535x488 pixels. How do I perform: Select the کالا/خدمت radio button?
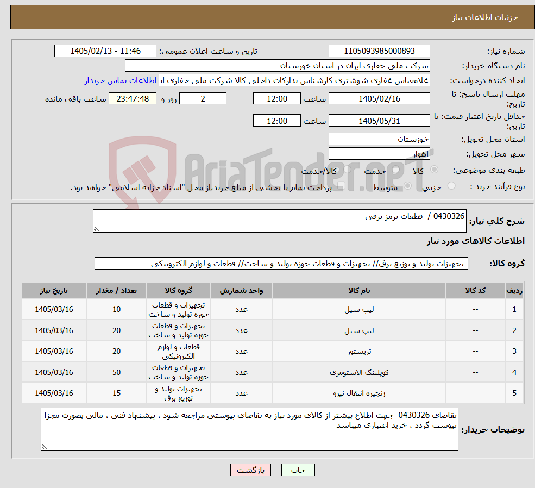tap(347, 169)
